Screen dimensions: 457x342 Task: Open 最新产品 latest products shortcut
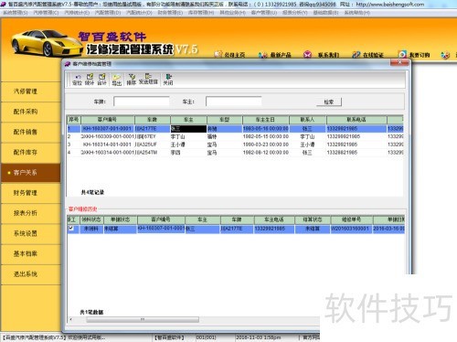click(x=275, y=55)
